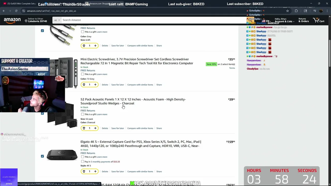Expand the Account & Lists menu
331x186 pixels.
coord(284,20)
